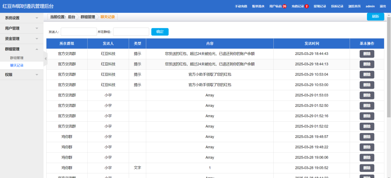Click the red 2 badge on 充值记录
This screenshot has height=178, width=391.
pyautogui.click(x=307, y=6)
